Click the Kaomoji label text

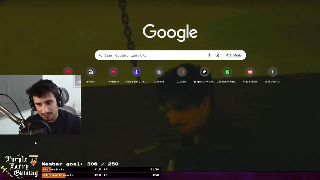click(159, 82)
